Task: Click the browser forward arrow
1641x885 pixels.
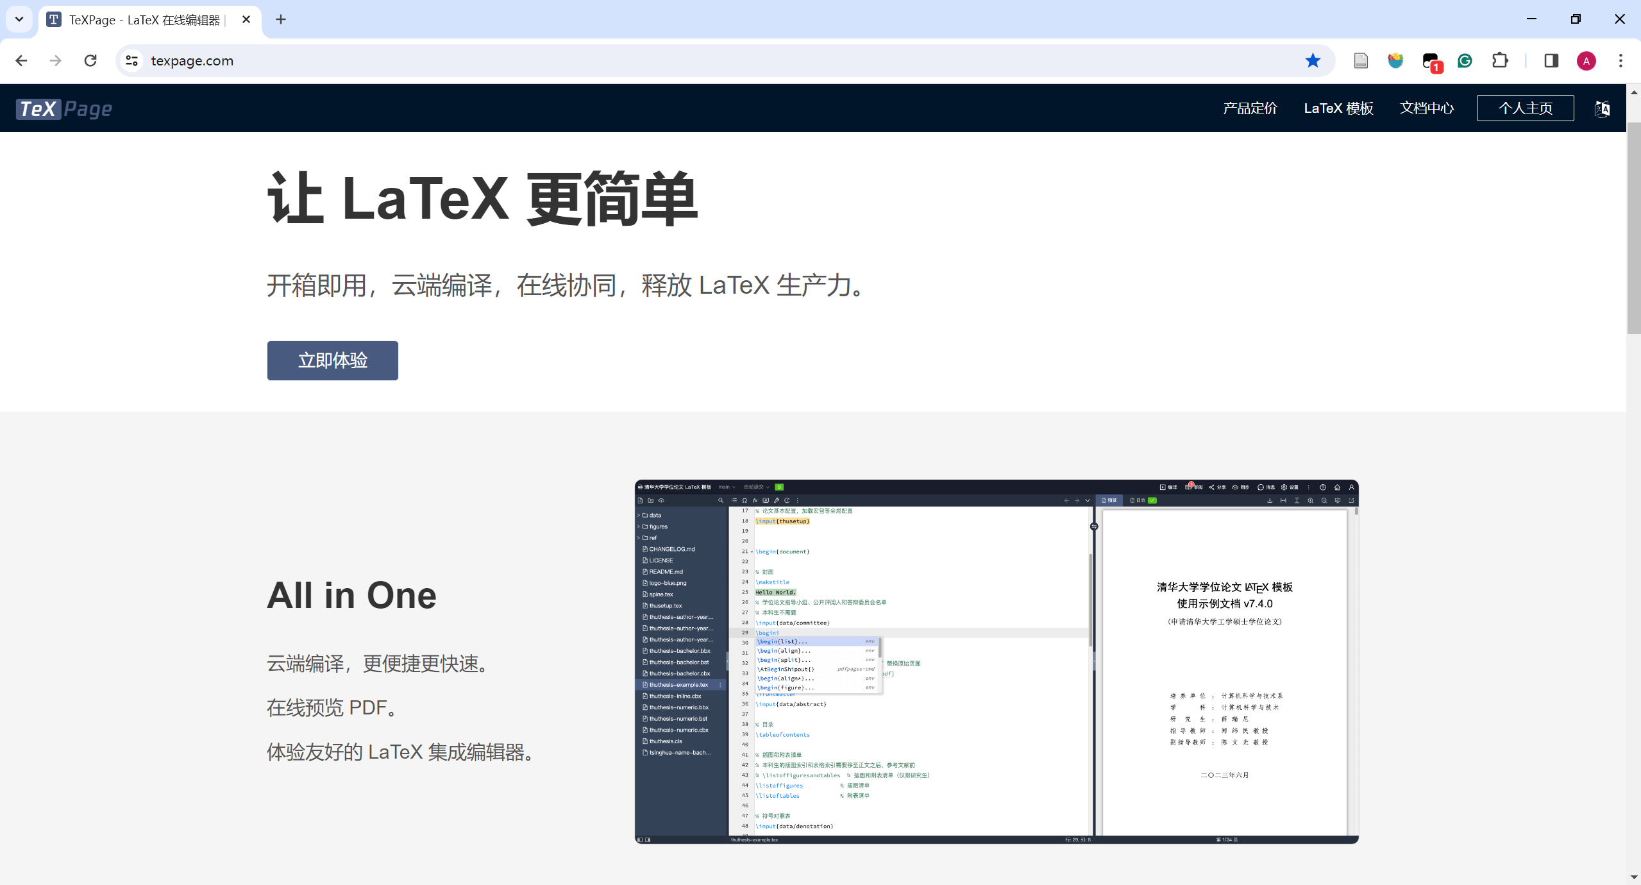Action: pos(56,61)
